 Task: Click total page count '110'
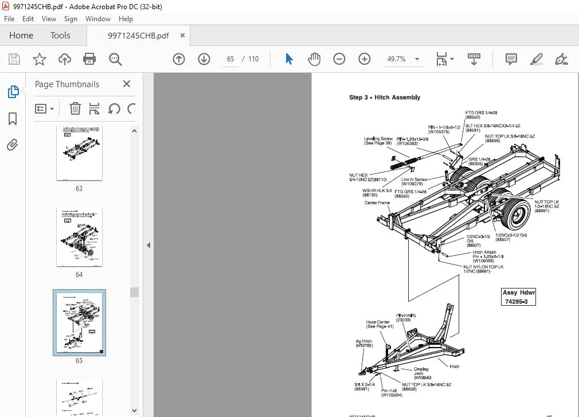(x=253, y=59)
